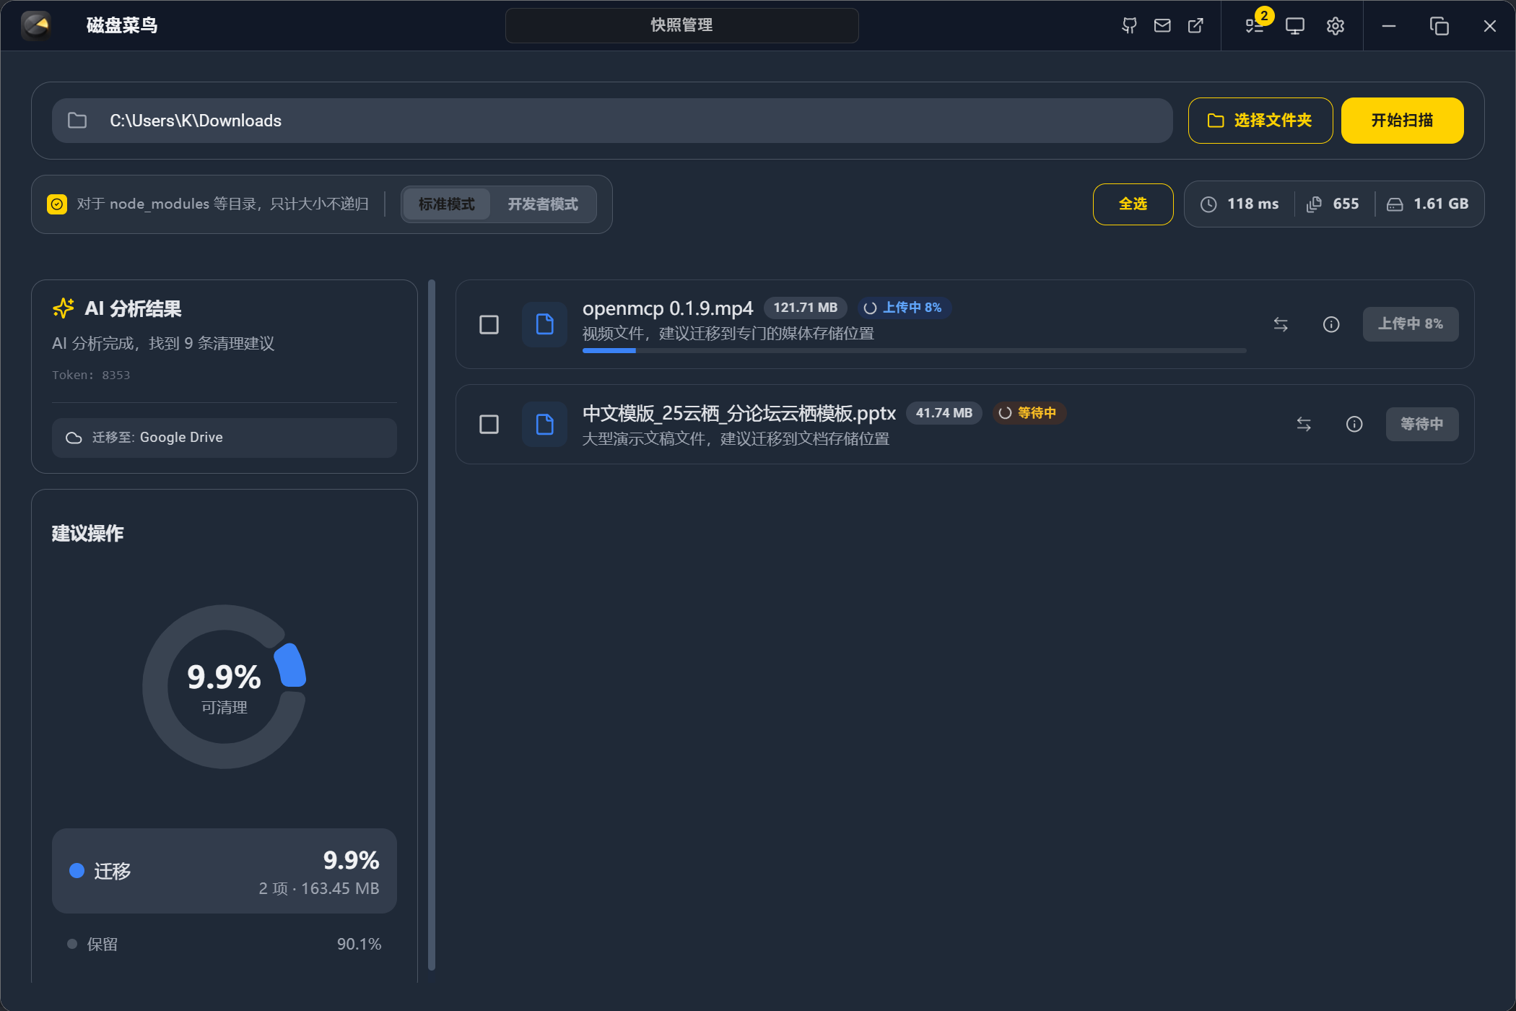
Task: Click the monitor display icon
Action: [x=1295, y=26]
